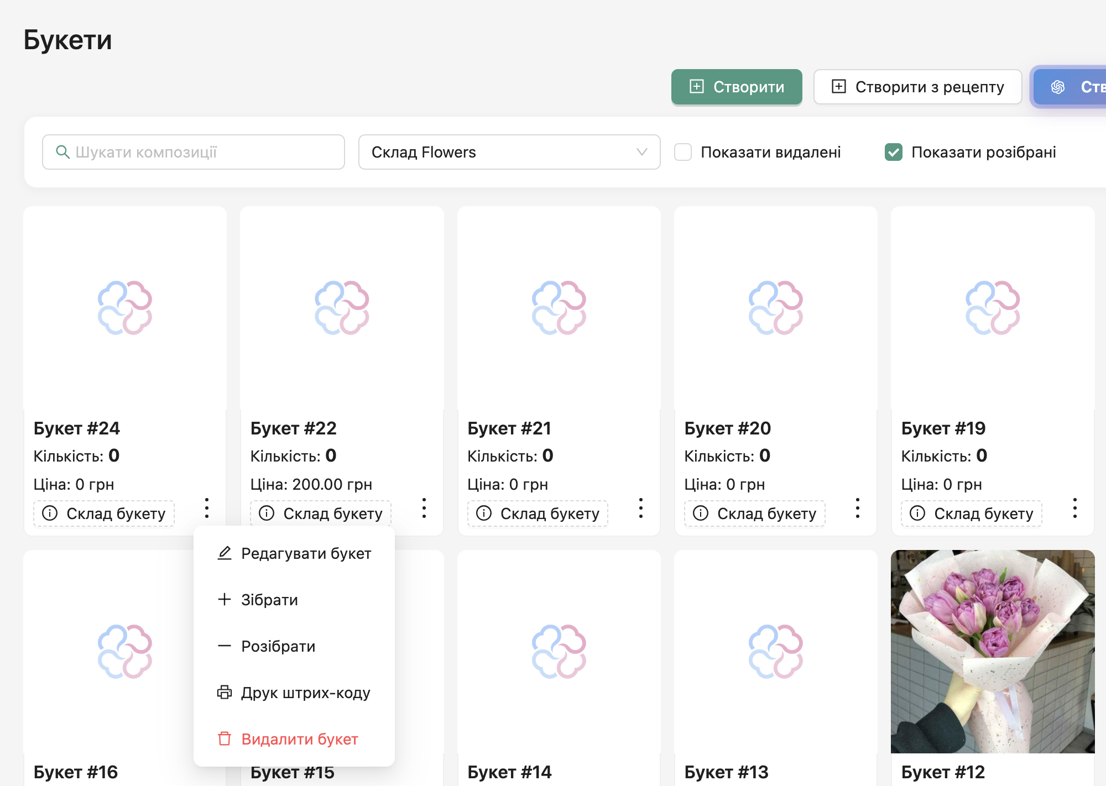Open three-dot menu on Букет #19 card
The image size is (1106, 786).
tap(1074, 508)
